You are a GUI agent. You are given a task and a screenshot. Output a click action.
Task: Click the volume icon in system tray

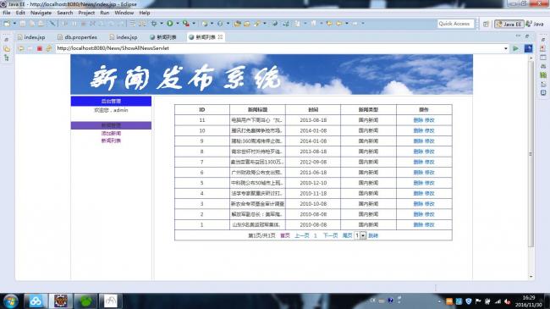point(507,301)
